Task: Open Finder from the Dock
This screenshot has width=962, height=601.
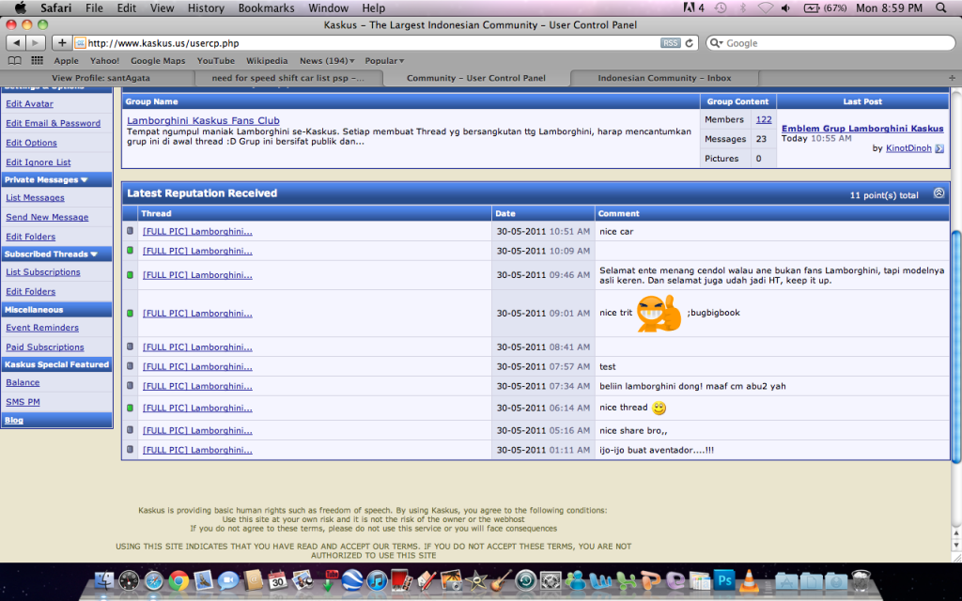Action: coord(104,580)
